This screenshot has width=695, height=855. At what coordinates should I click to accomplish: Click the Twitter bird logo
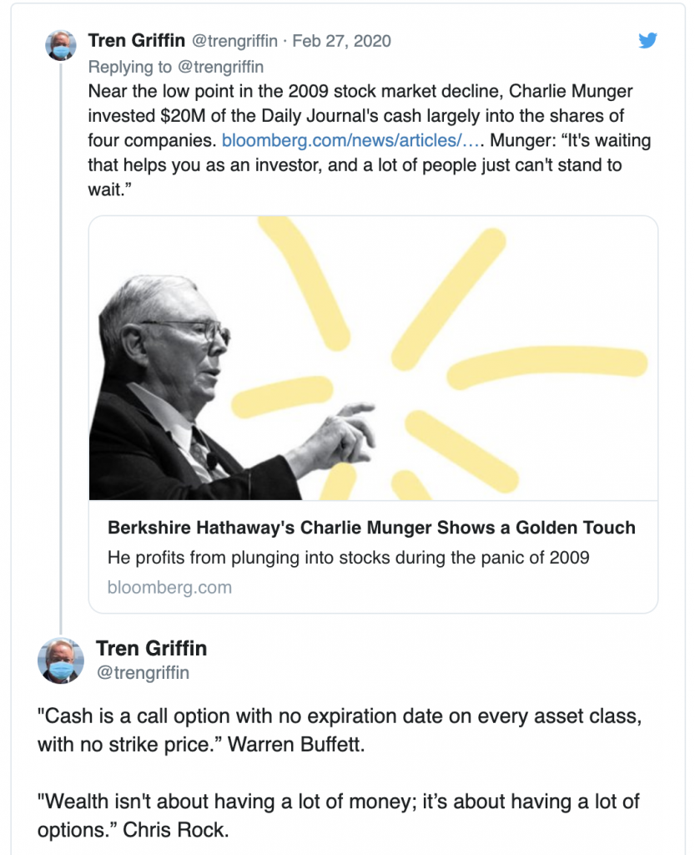[648, 41]
